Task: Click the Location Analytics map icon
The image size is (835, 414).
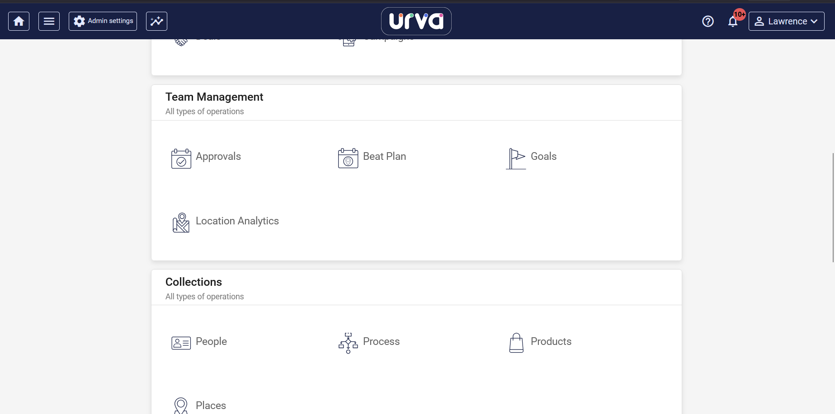Action: [x=181, y=223]
